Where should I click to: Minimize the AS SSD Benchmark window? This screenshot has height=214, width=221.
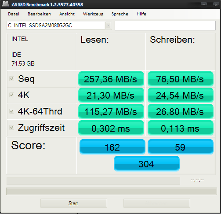click(x=204, y=4)
